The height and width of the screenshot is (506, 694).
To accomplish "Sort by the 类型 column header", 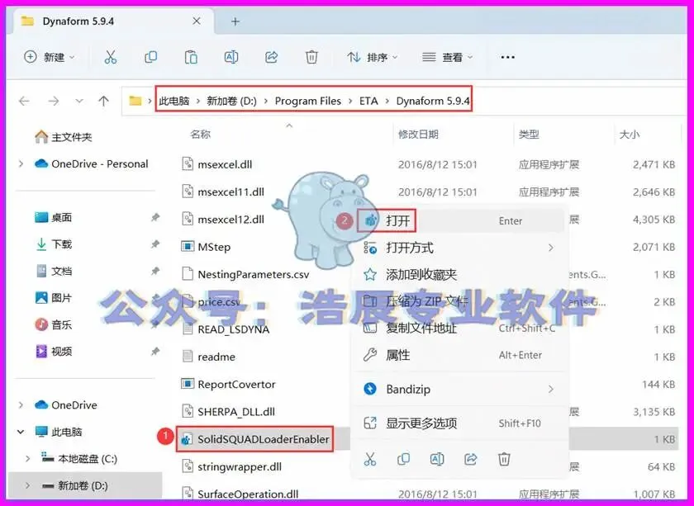I will click(x=529, y=134).
